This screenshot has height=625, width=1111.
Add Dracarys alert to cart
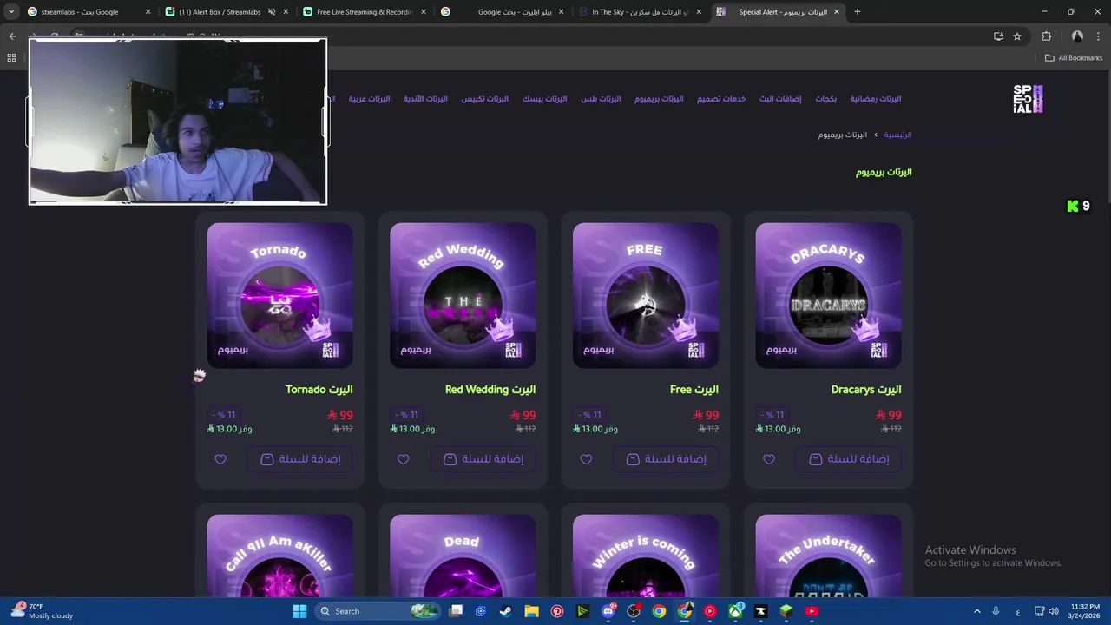tap(849, 459)
